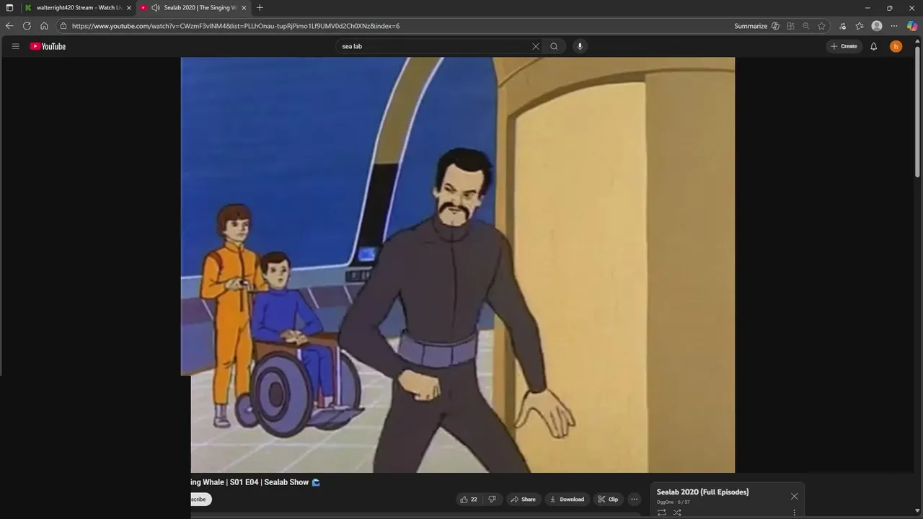Image resolution: width=923 pixels, height=519 pixels.
Task: Open Copilot sidebar icon
Action: [912, 26]
